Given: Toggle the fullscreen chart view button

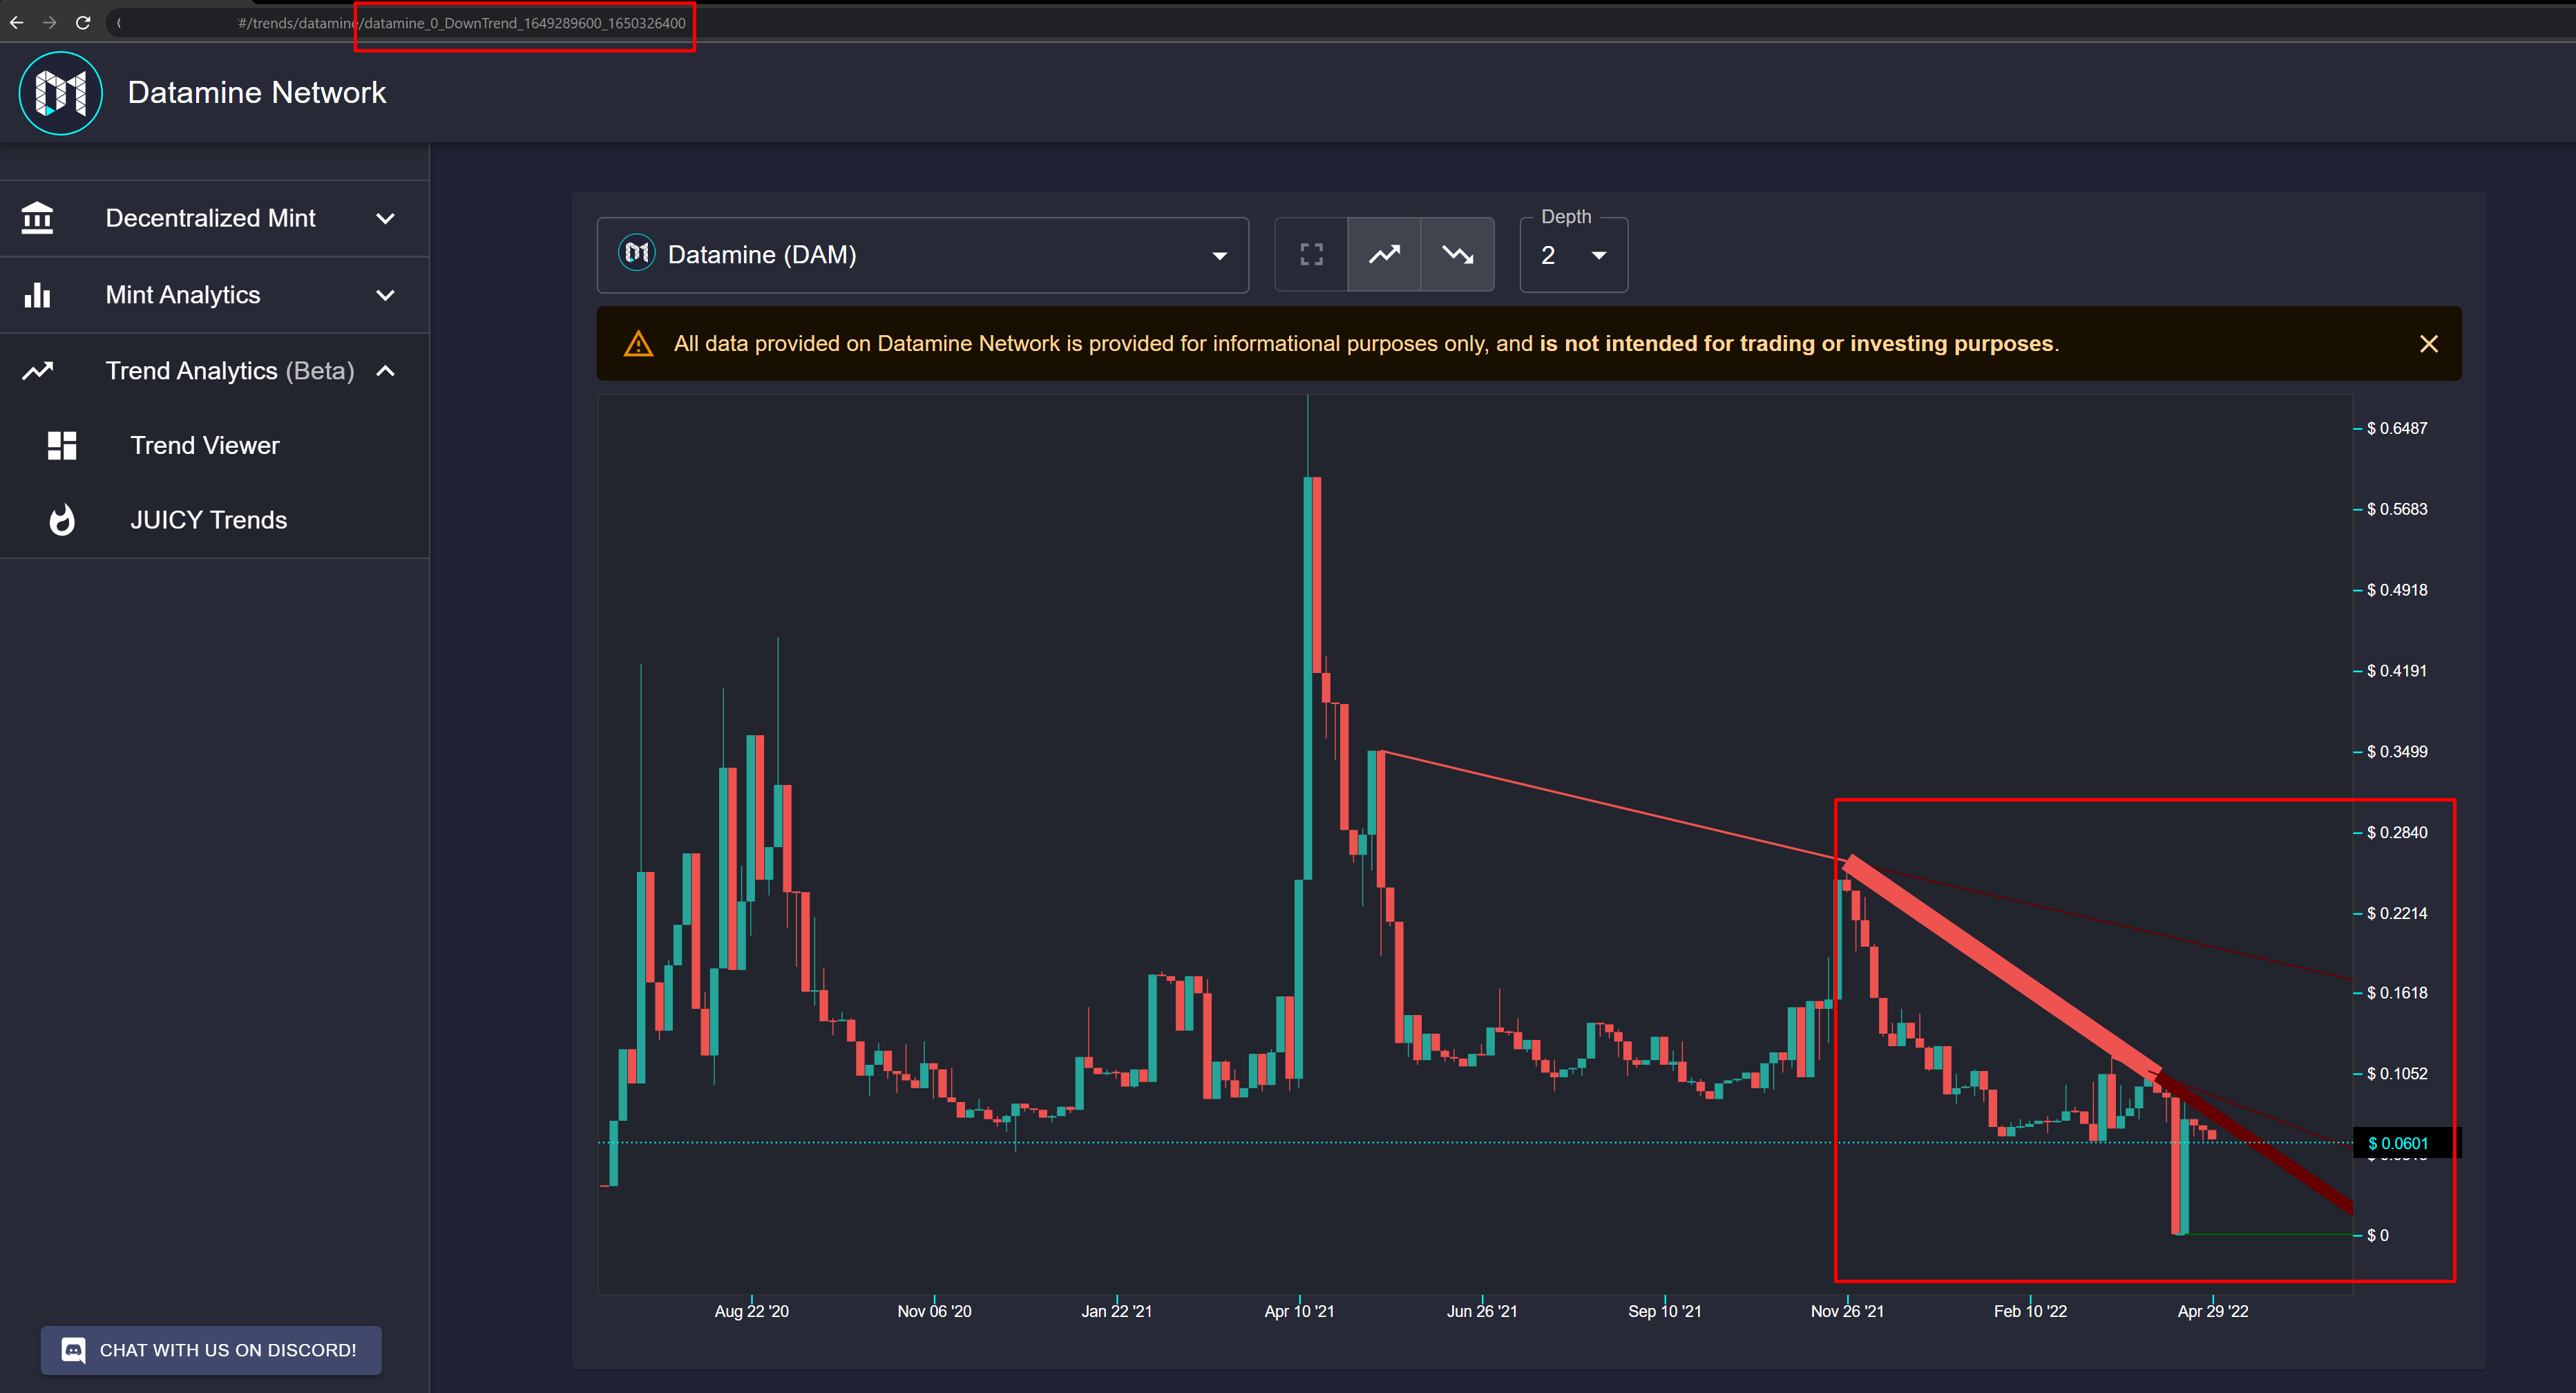Looking at the screenshot, I should (x=1311, y=255).
